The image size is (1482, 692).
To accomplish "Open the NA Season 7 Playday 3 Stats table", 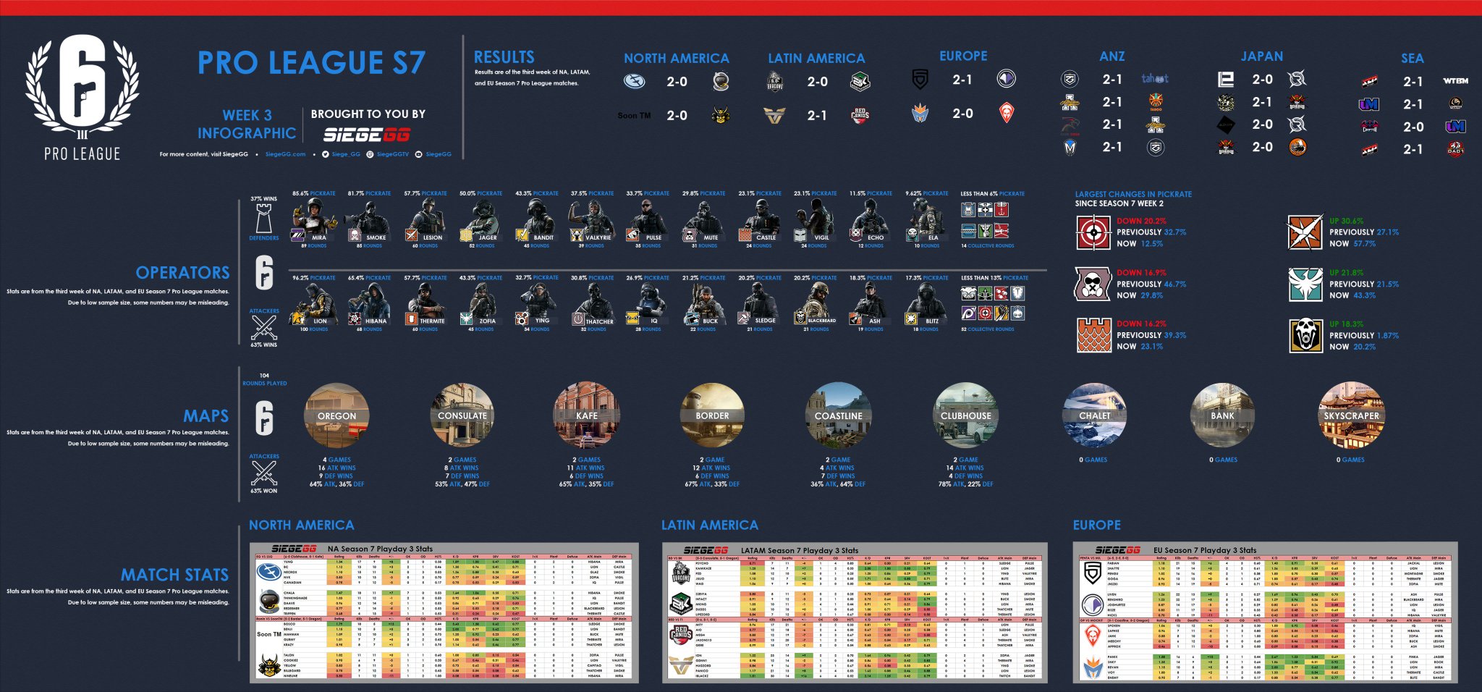I will pos(444,612).
